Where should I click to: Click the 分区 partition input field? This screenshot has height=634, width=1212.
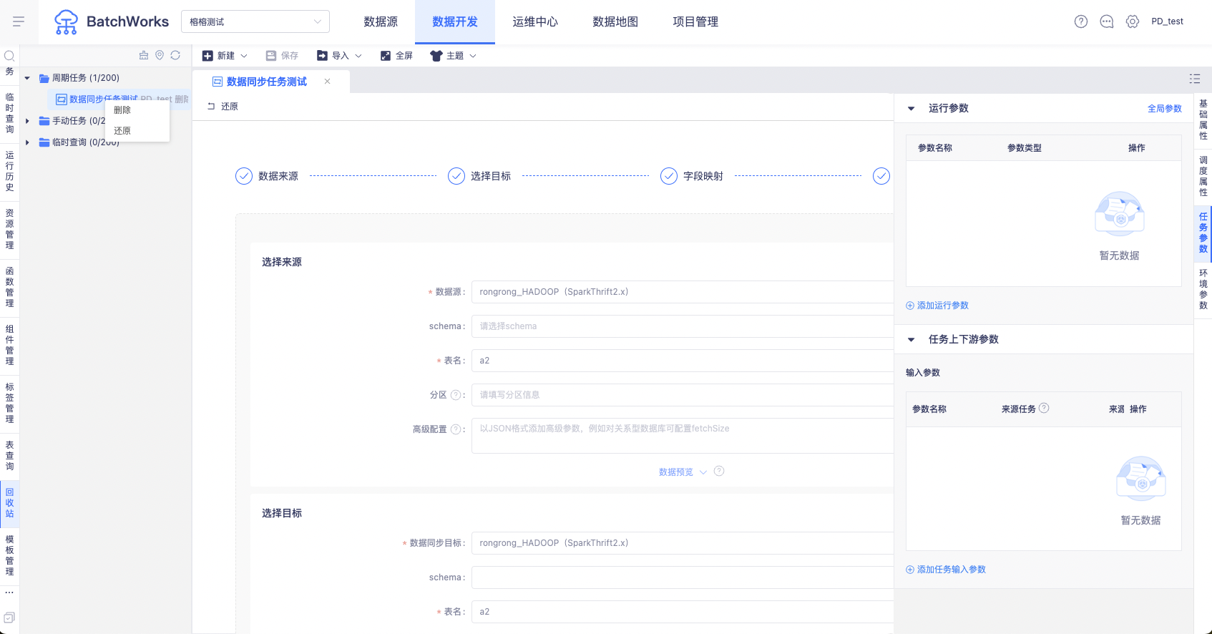coord(683,395)
